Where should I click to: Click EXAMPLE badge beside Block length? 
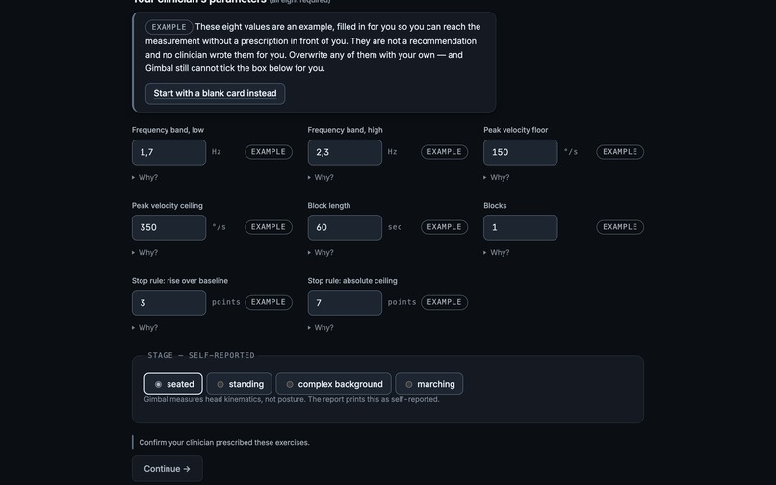point(445,227)
